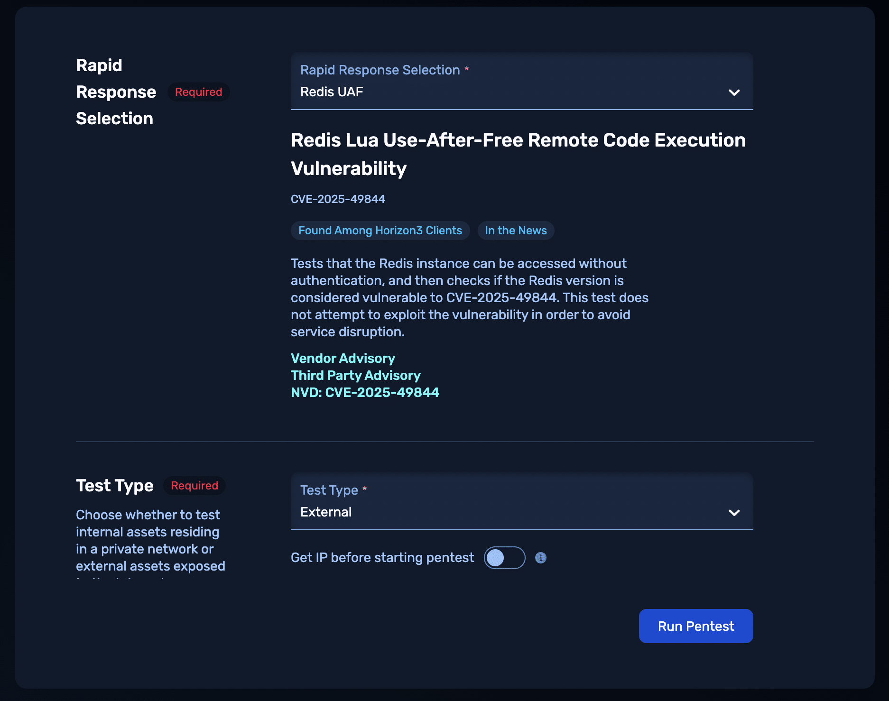Click the Required badge next to Test Type
Screen dimensions: 889x701
point(194,486)
